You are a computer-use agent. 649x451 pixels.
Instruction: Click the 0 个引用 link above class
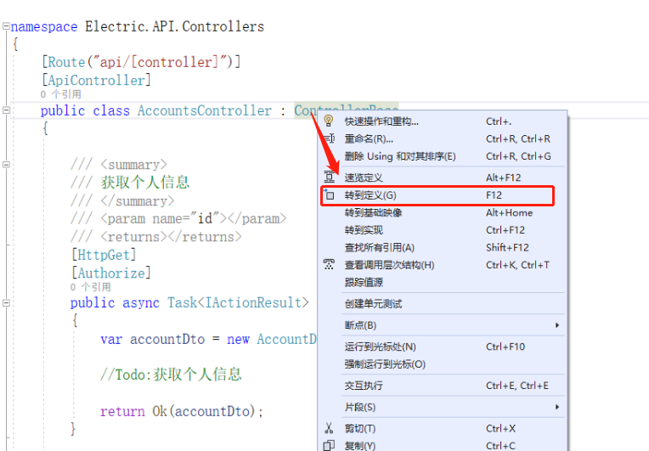coord(60,95)
